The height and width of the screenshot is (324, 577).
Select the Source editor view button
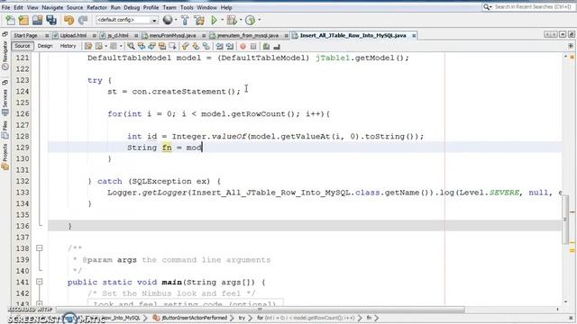coord(22,46)
